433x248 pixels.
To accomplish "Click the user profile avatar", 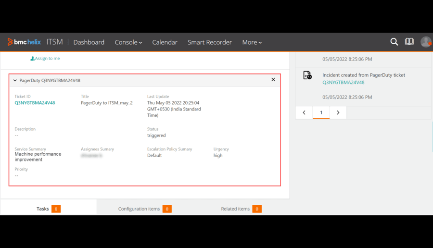I will point(425,42).
